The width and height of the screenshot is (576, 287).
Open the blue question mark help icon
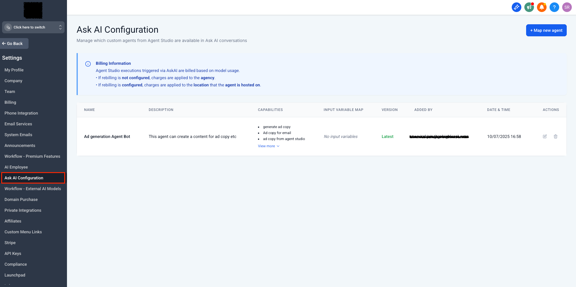tap(554, 7)
